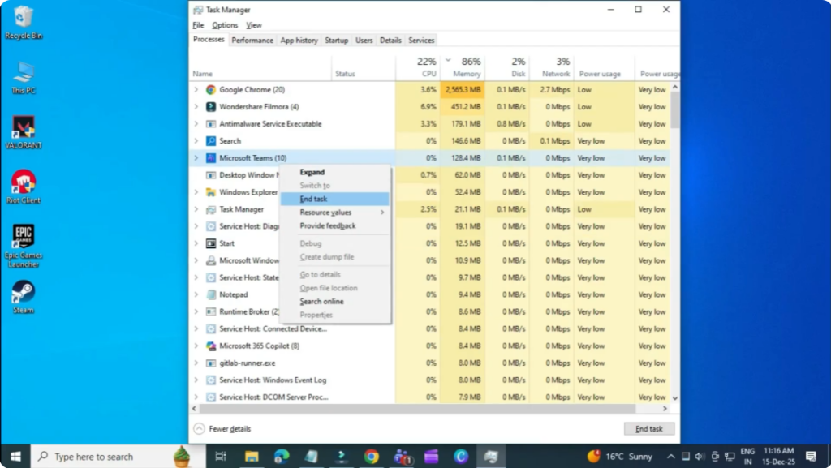Select the Notepad process icon
This screenshot has height=468, width=831.
click(x=210, y=294)
